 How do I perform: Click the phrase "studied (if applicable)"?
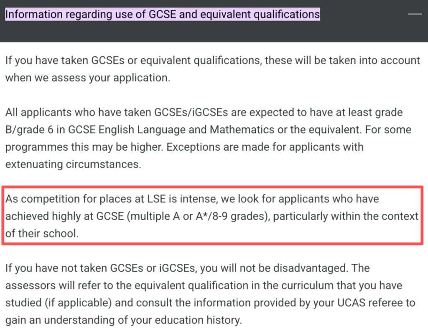(59, 303)
